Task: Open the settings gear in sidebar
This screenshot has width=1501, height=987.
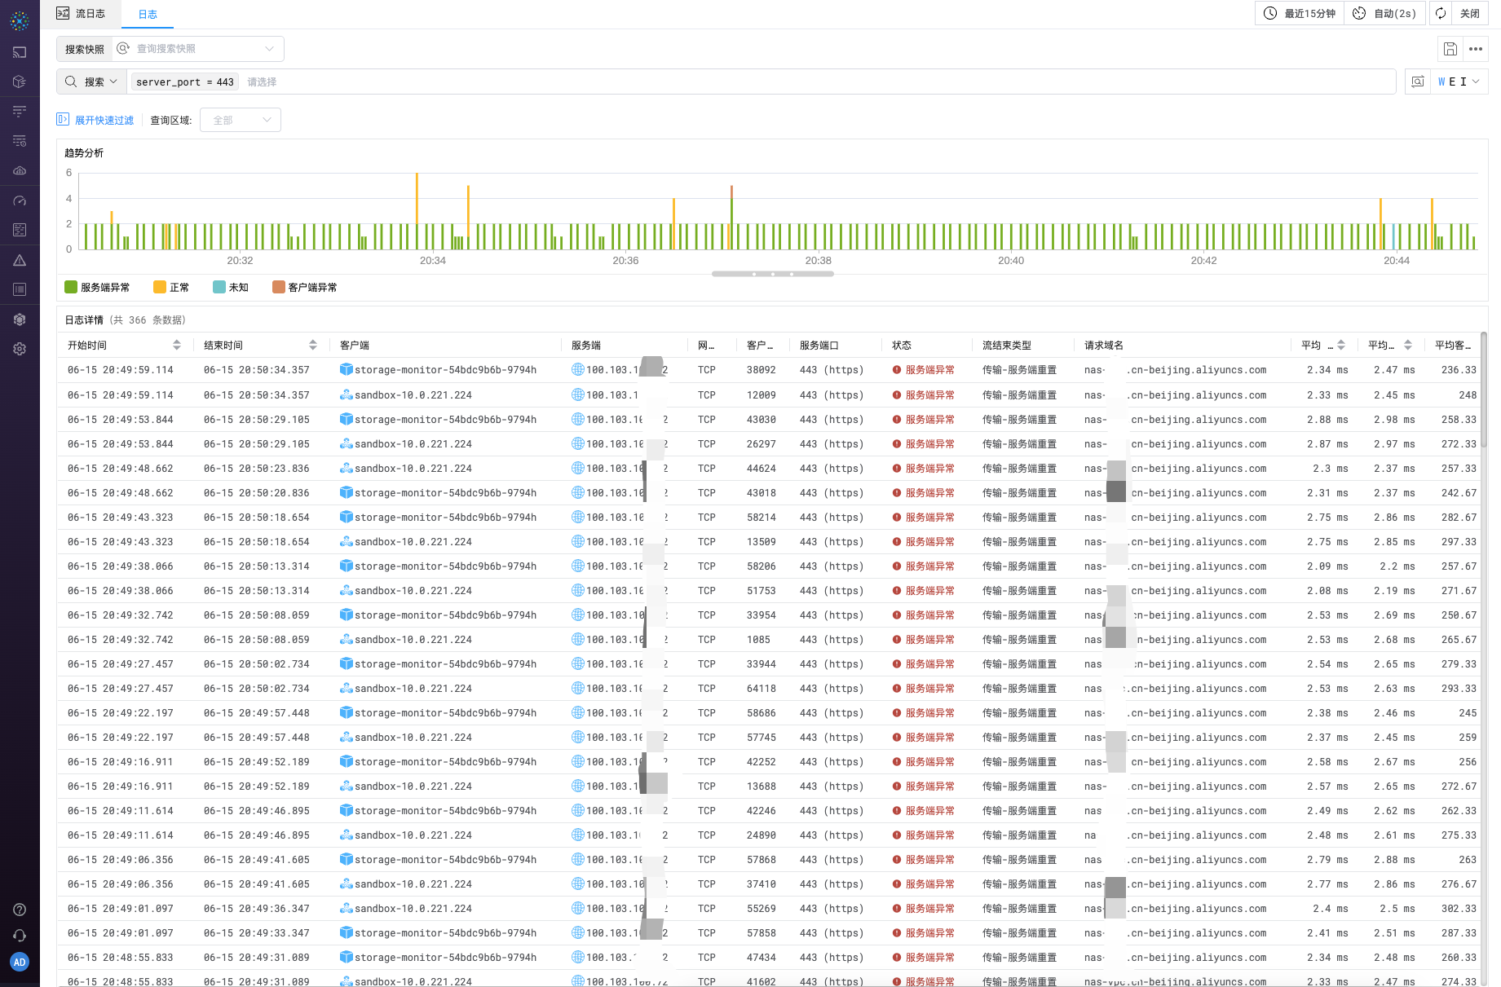Action: coord(20,349)
